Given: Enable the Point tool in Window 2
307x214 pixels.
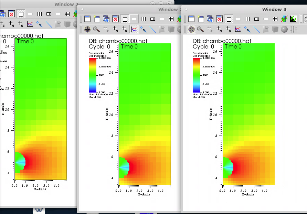Looking at the screenshot, I should tap(143, 29).
